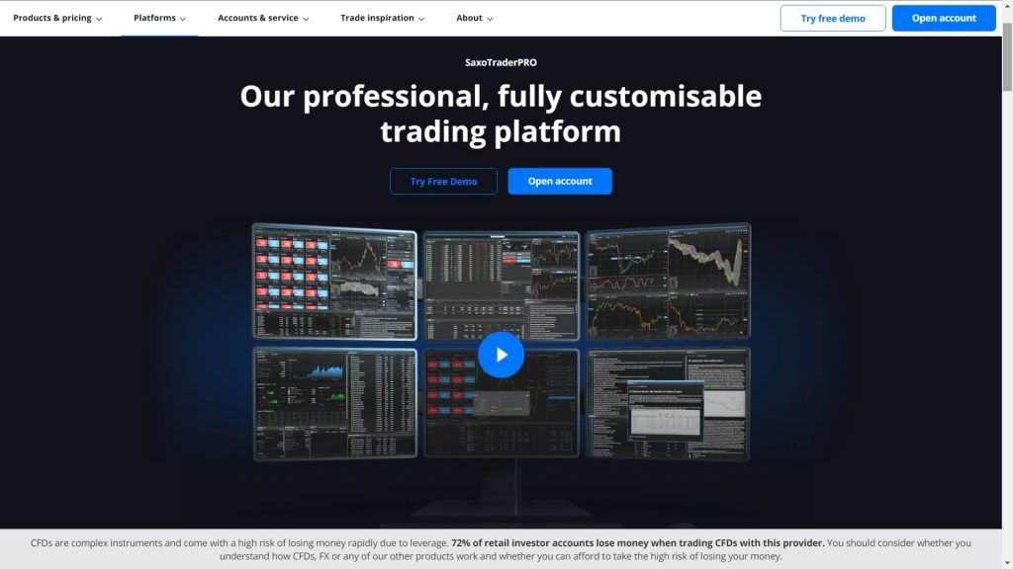This screenshot has width=1013, height=569.
Task: Click the bold 72% of retail investor accounts warning
Action: tap(638, 543)
